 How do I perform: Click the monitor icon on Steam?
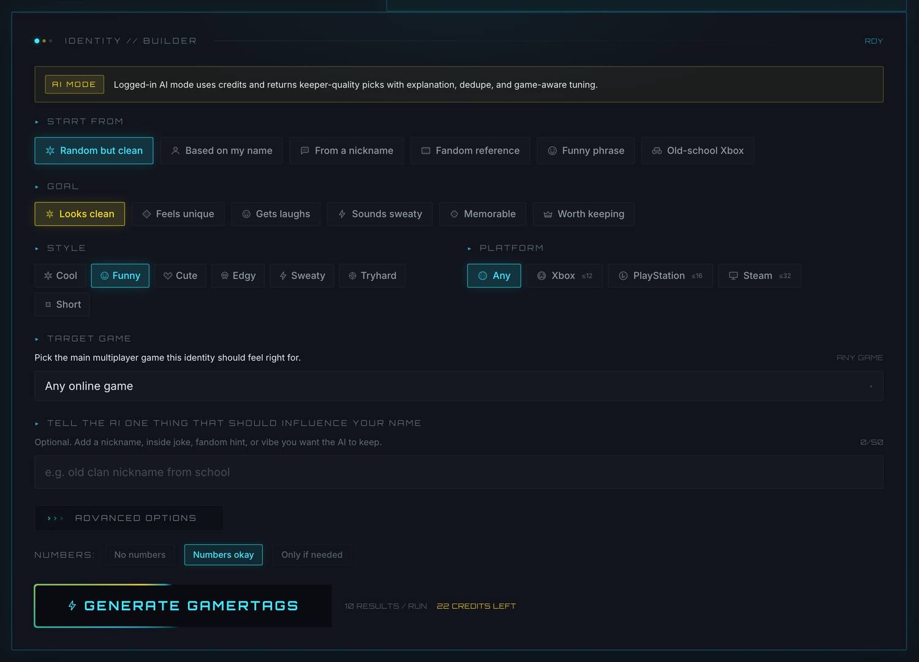coord(733,276)
